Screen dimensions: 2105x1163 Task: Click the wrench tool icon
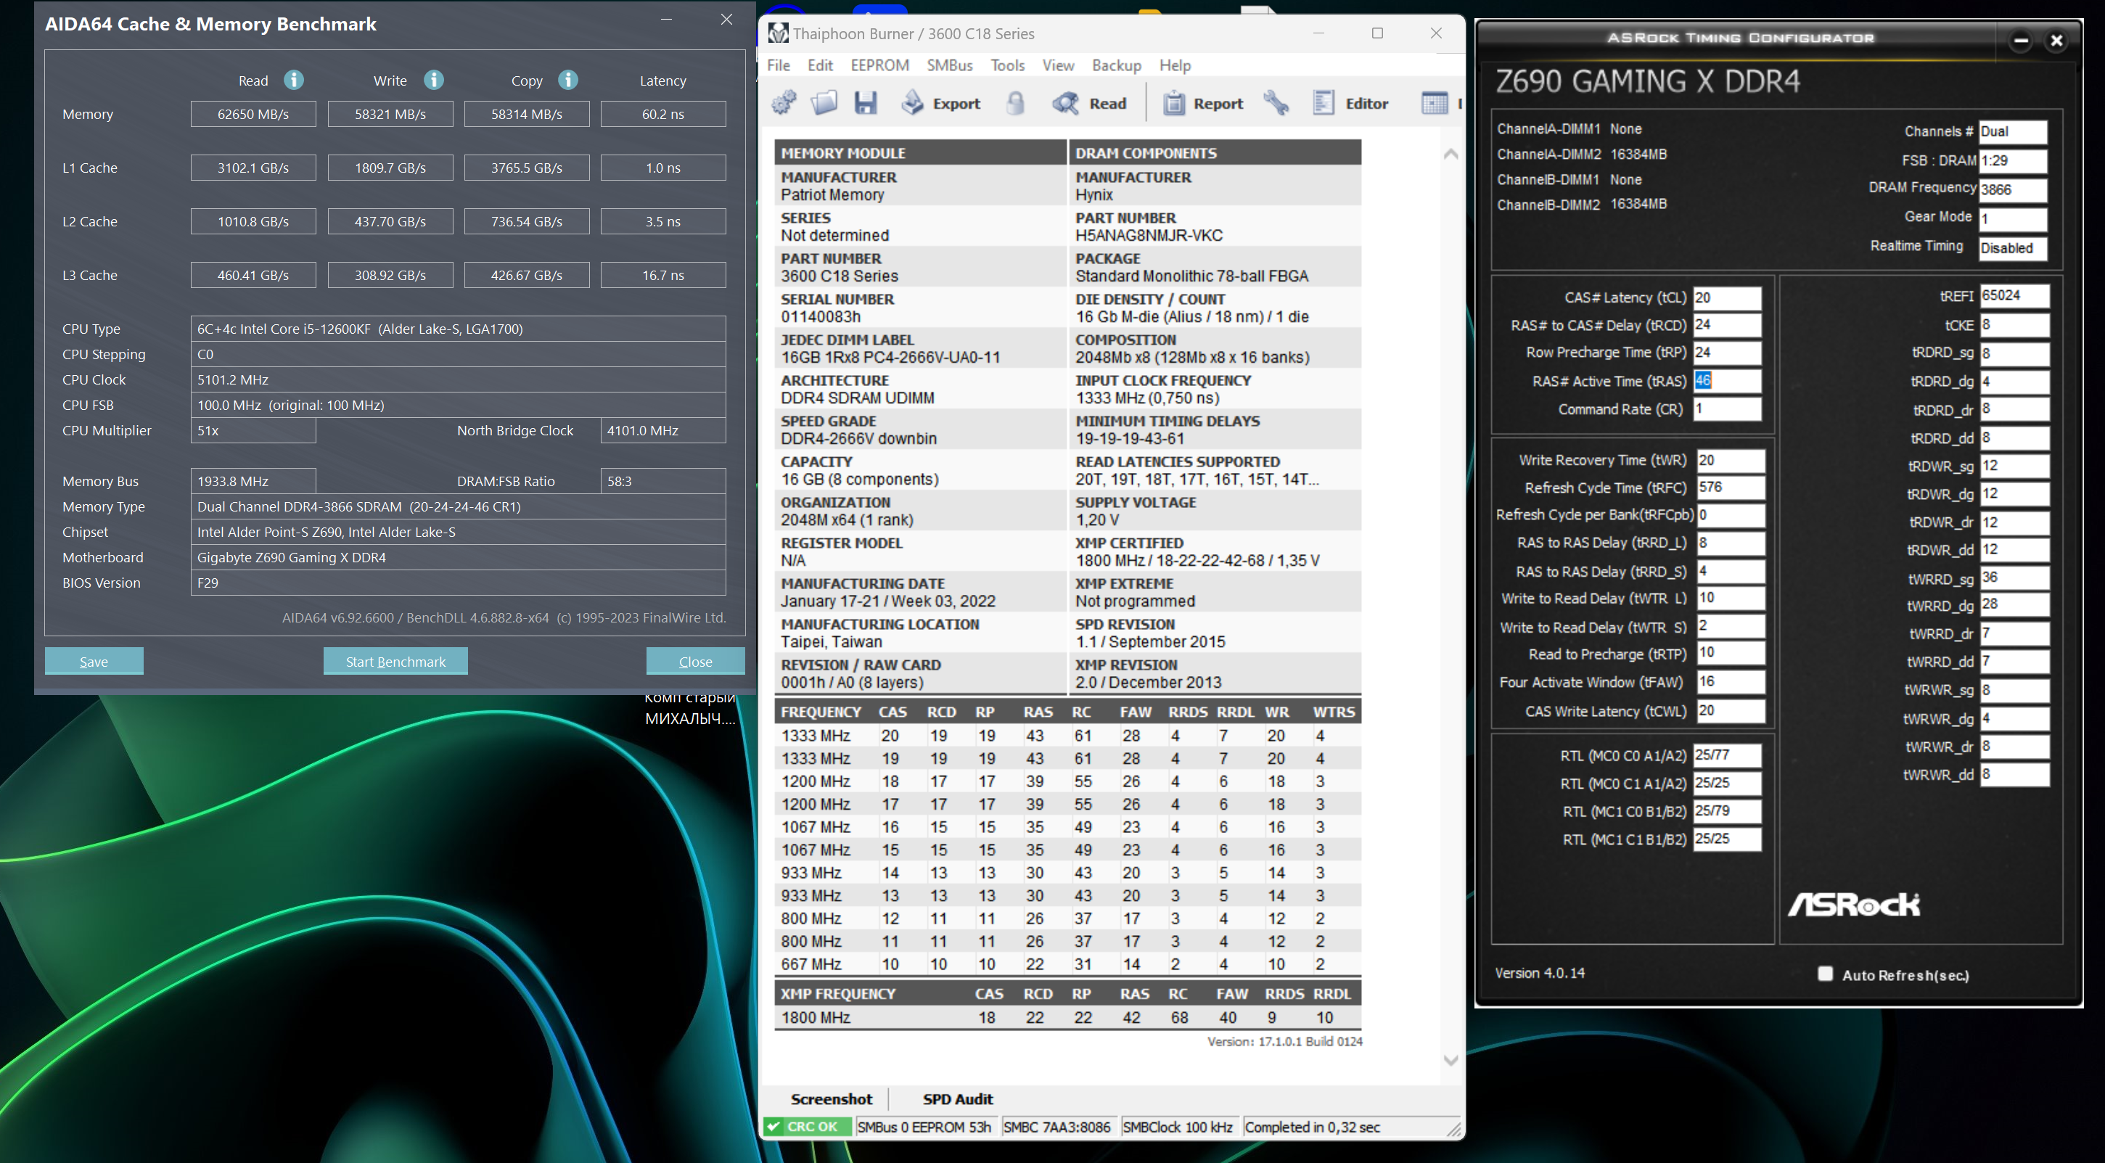1276,103
